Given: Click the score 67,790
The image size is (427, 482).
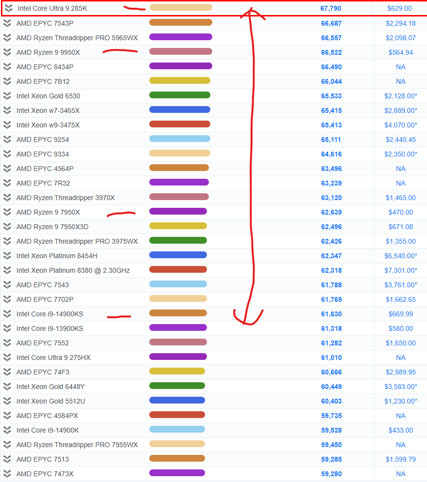Looking at the screenshot, I should [x=331, y=8].
